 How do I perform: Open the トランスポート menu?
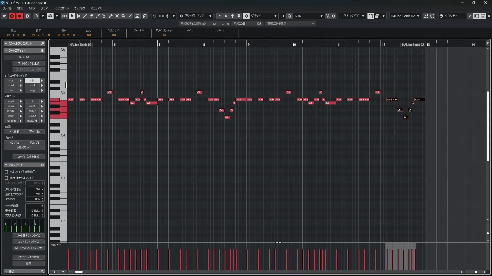tap(61, 8)
